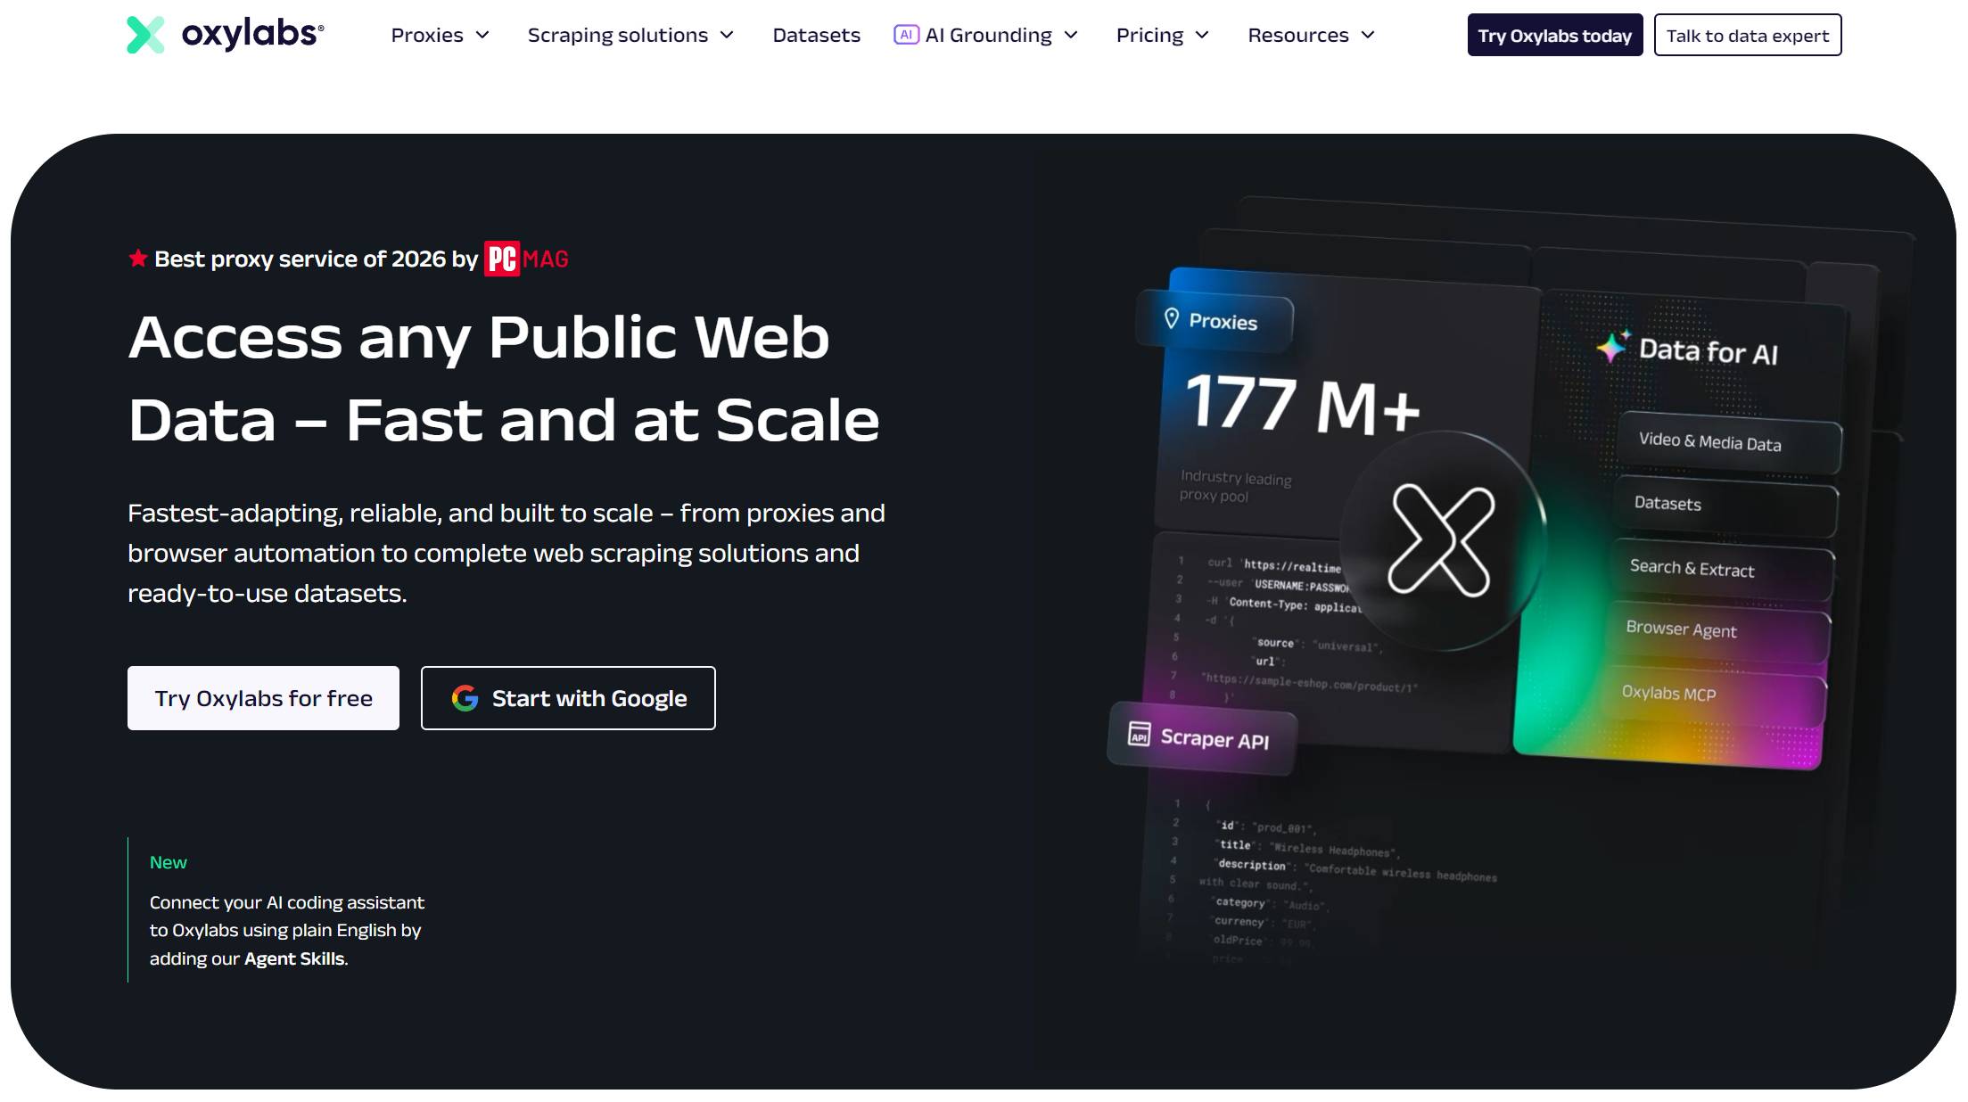Open the Agent Skills link
Image resolution: width=1968 pixels, height=1102 pixels.
coord(293,958)
